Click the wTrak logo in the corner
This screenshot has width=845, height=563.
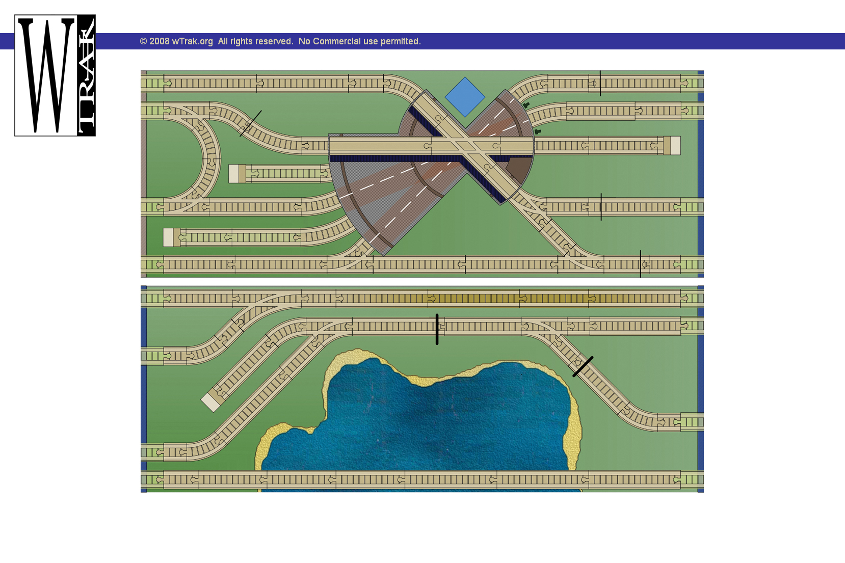click(55, 75)
